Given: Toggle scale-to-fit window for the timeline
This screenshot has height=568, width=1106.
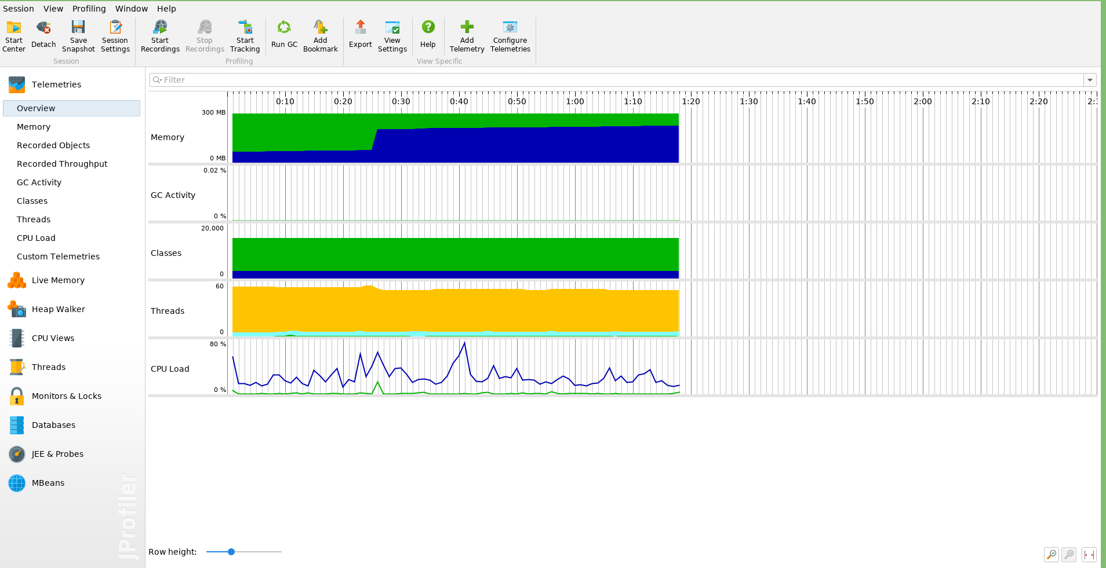Looking at the screenshot, I should 1089,555.
